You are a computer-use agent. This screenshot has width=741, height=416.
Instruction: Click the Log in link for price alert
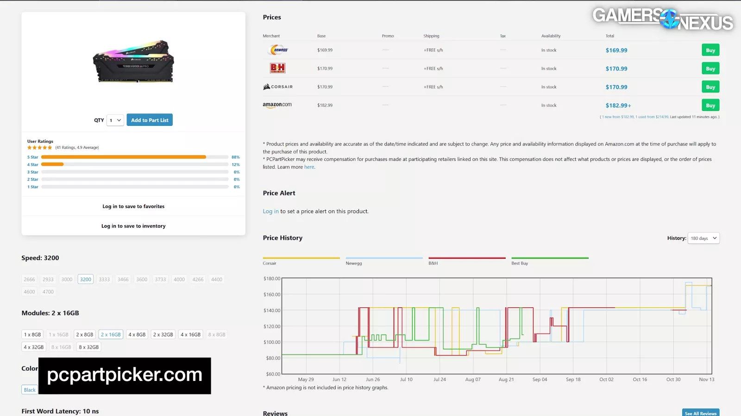(x=270, y=212)
